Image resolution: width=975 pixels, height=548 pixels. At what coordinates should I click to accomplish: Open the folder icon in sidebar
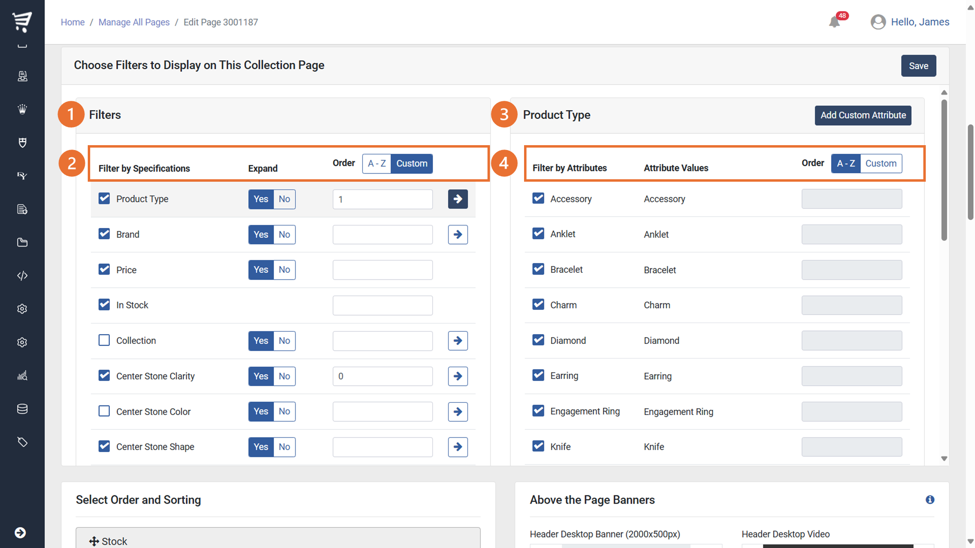click(x=22, y=243)
